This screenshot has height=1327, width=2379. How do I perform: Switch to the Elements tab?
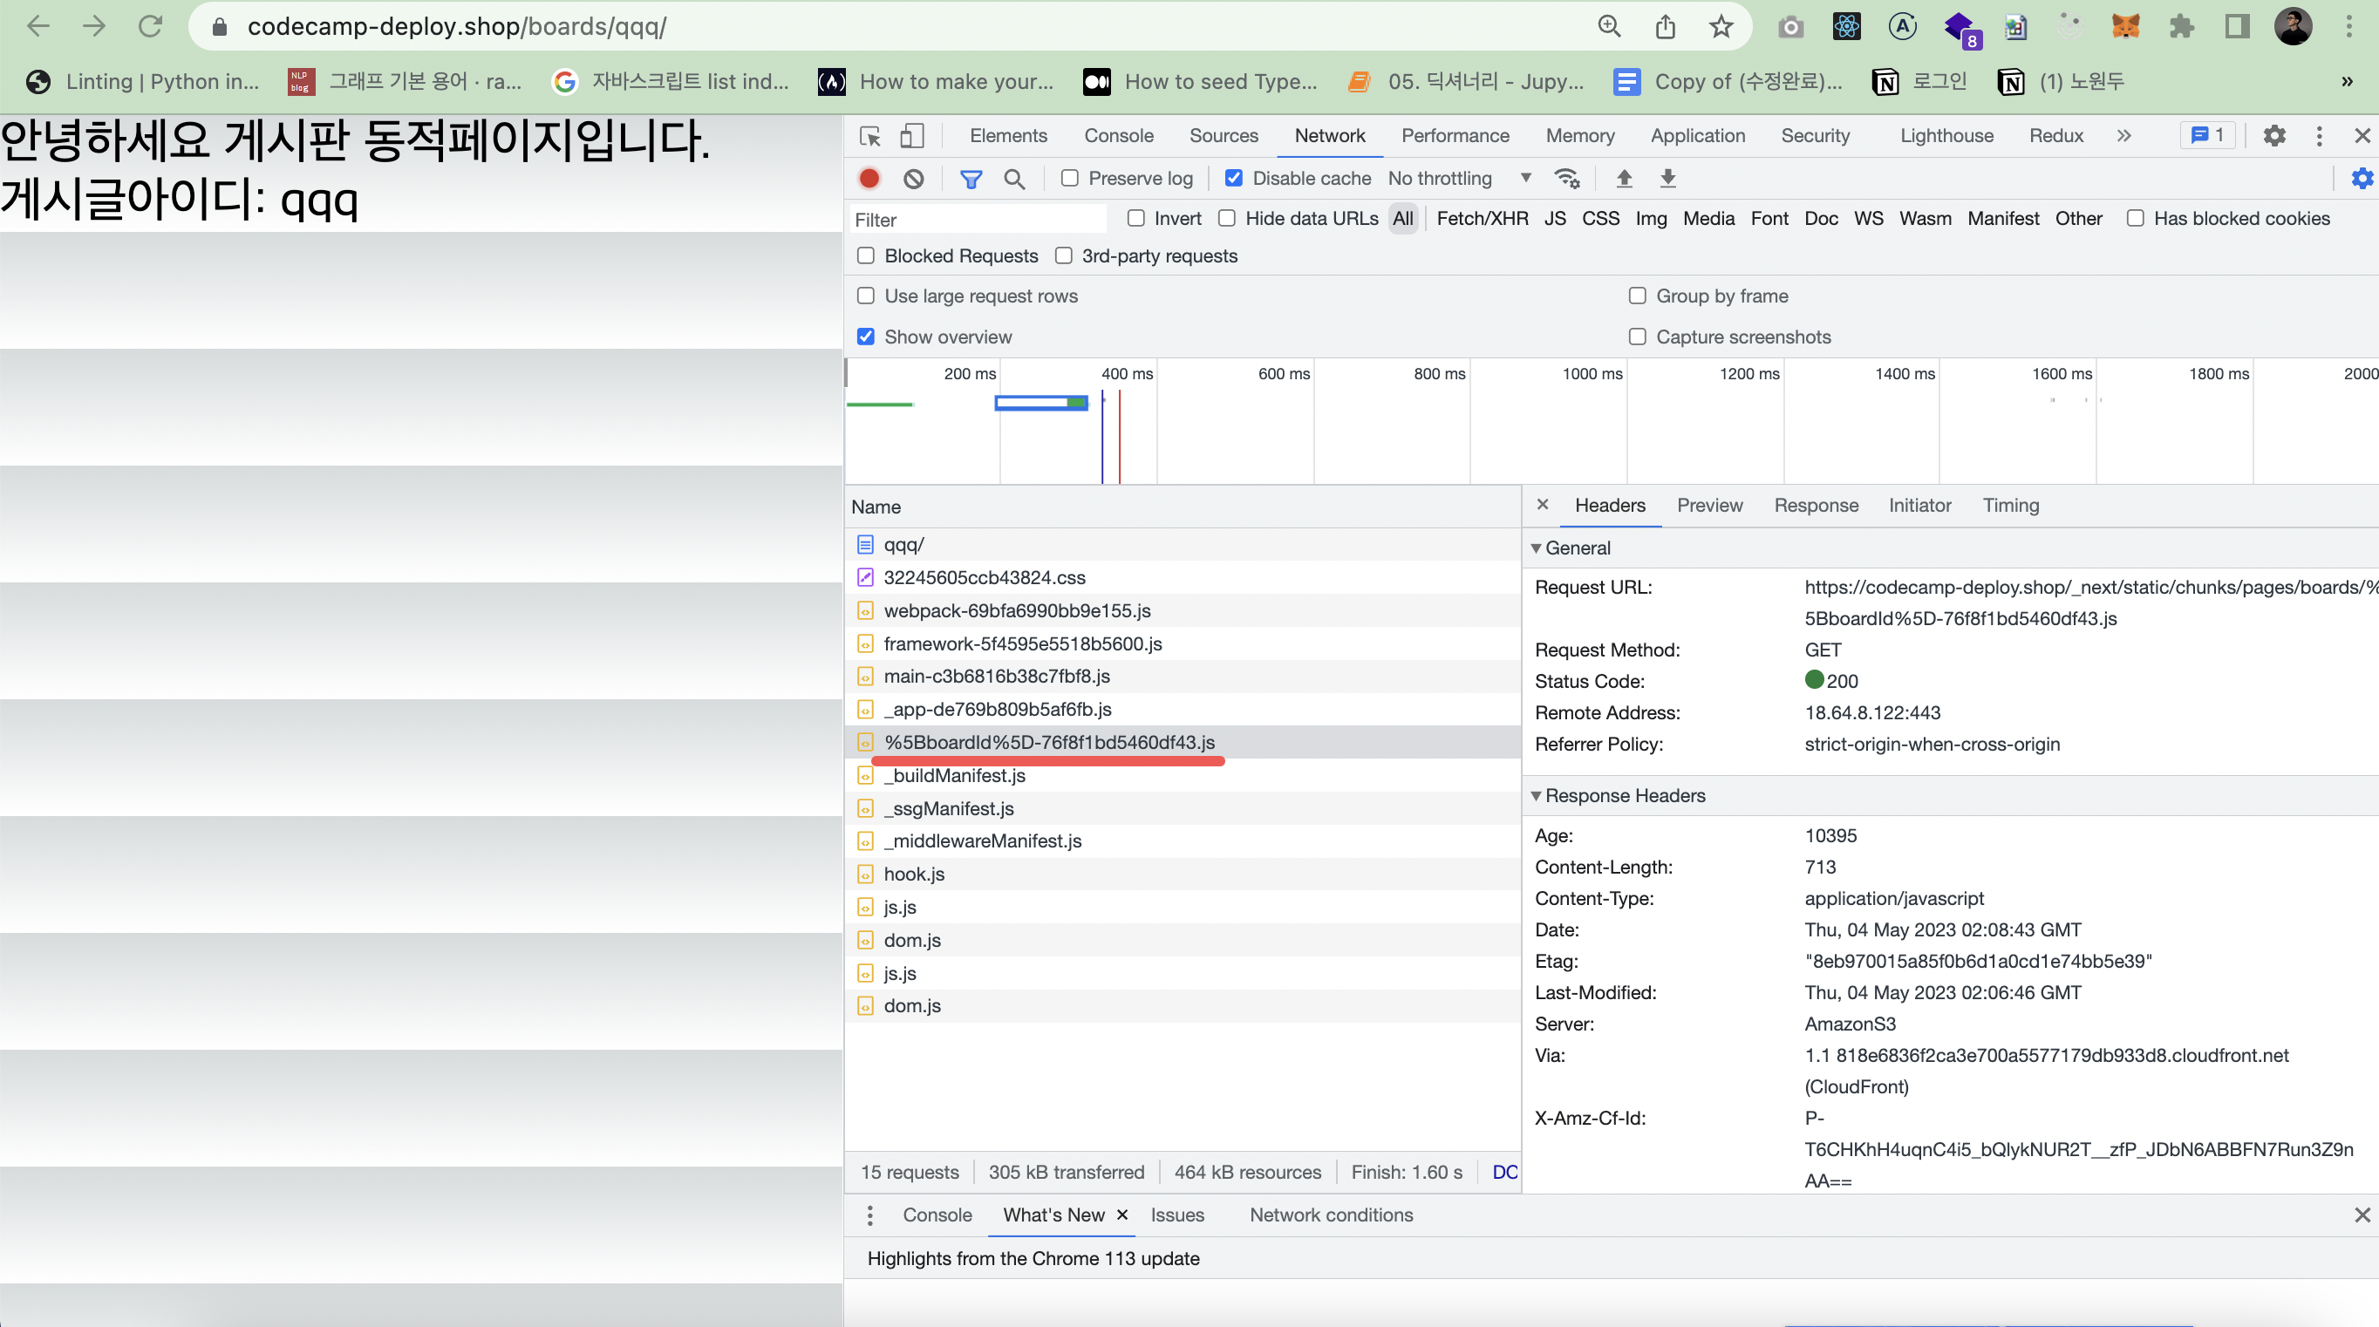1007,136
